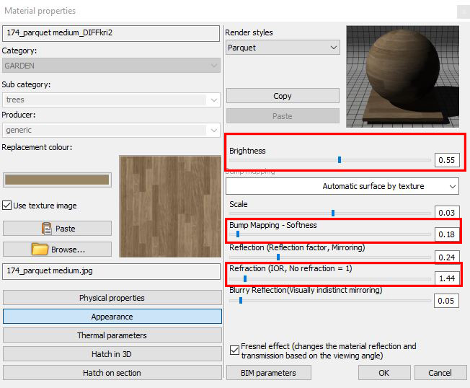Click the parquet texture preview image
Image resolution: width=470 pixels, height=388 pixels.
pos(170,206)
